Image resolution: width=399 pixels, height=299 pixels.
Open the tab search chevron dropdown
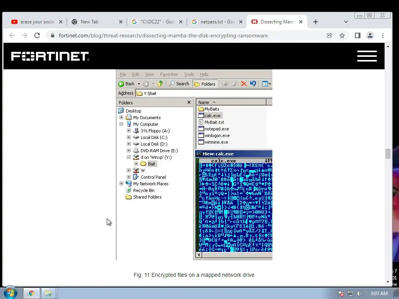coord(346,22)
